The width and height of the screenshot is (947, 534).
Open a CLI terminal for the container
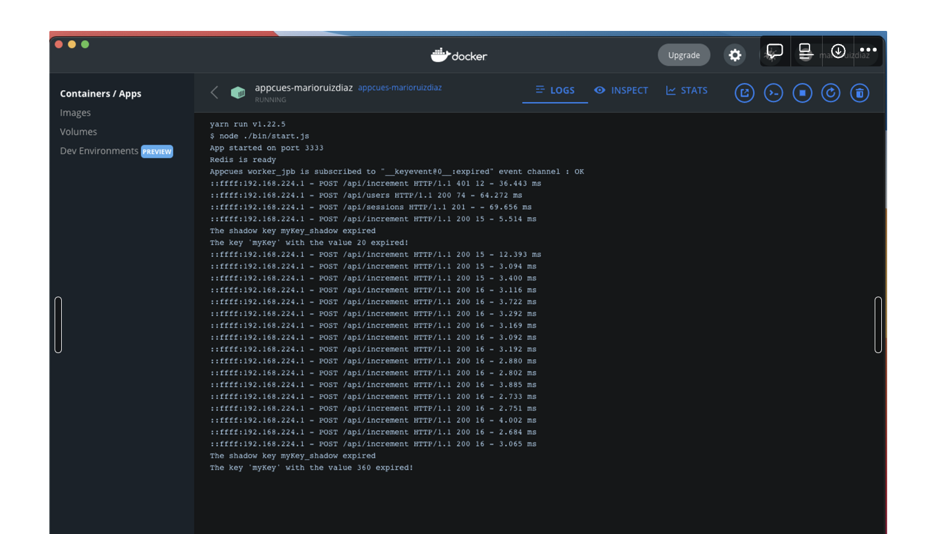click(x=773, y=93)
